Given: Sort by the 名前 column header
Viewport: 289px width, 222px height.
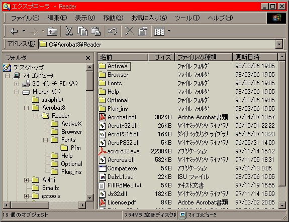Looking at the screenshot, I should [x=123, y=57].
